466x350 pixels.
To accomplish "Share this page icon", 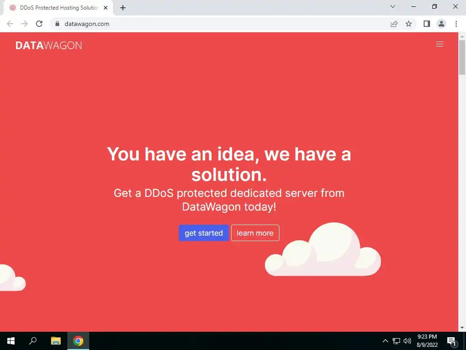I will [394, 24].
